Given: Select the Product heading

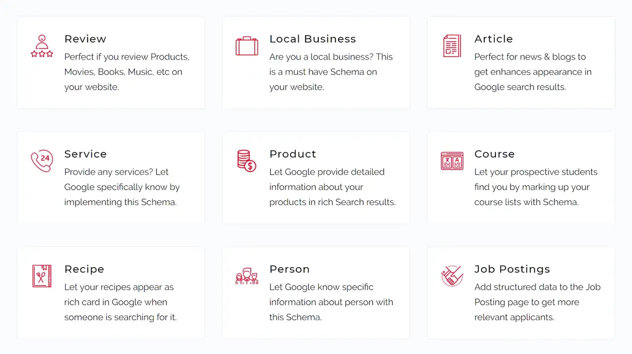Looking at the screenshot, I should tap(293, 154).
